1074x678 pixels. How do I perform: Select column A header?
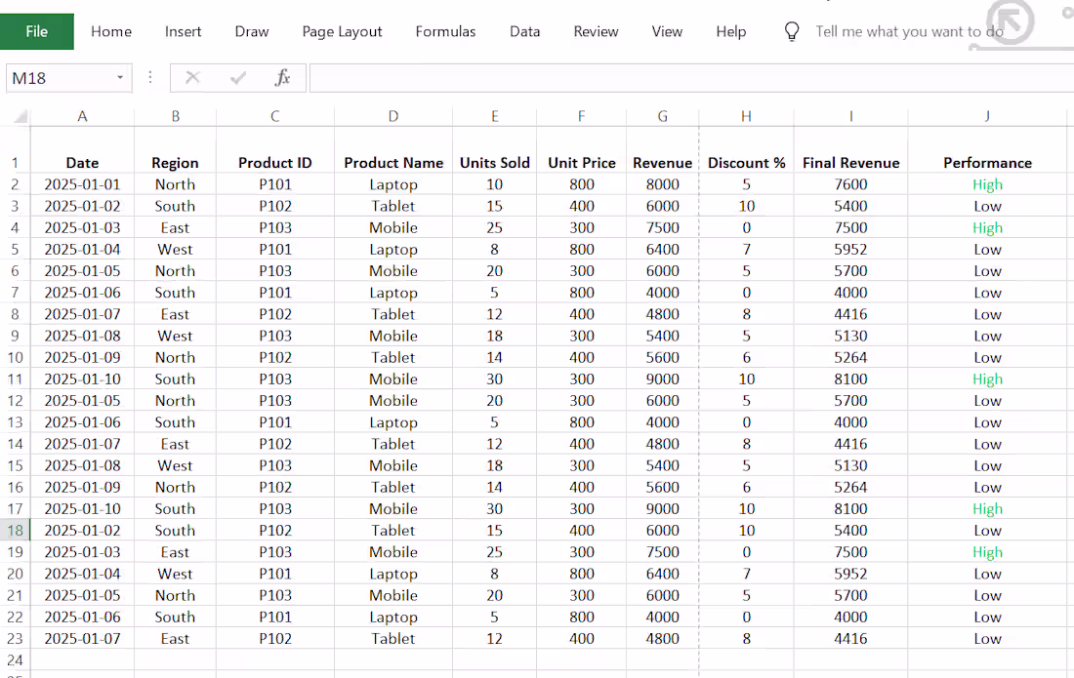click(82, 116)
